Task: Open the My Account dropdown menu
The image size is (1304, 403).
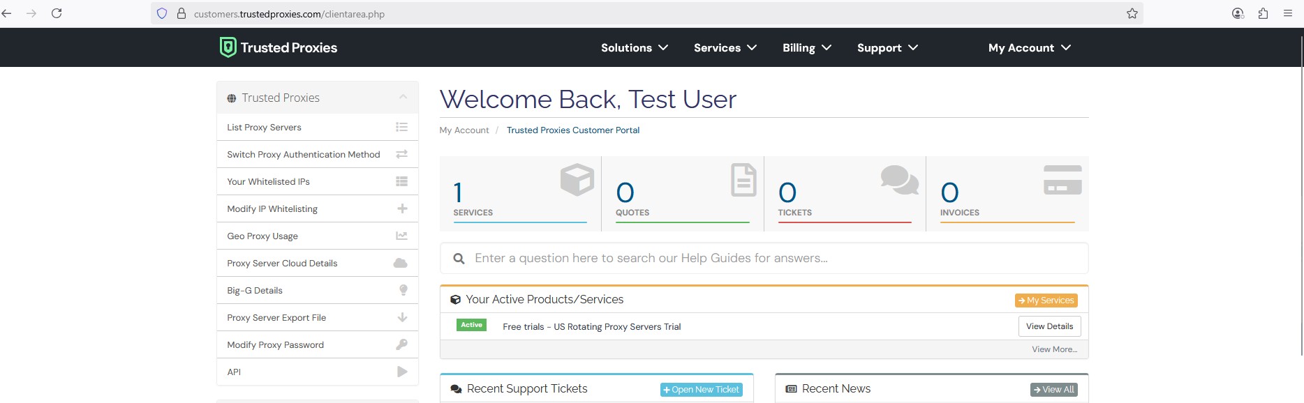Action: click(1030, 47)
